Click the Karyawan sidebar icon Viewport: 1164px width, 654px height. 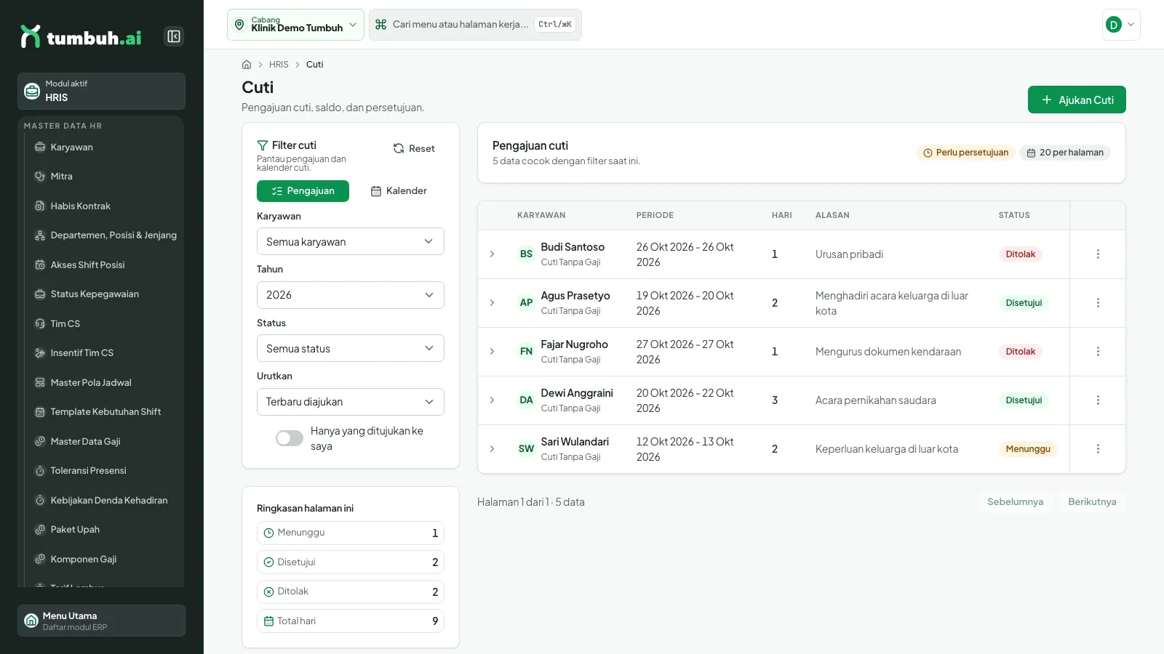point(40,147)
